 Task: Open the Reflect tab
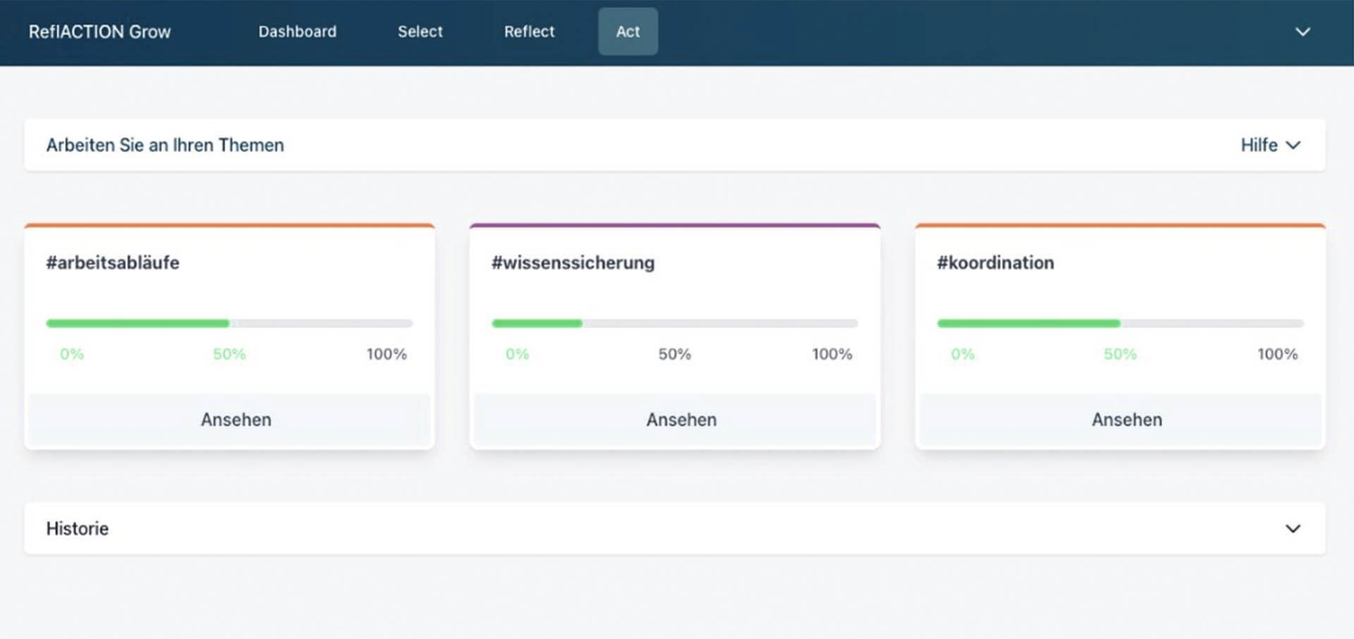529,32
